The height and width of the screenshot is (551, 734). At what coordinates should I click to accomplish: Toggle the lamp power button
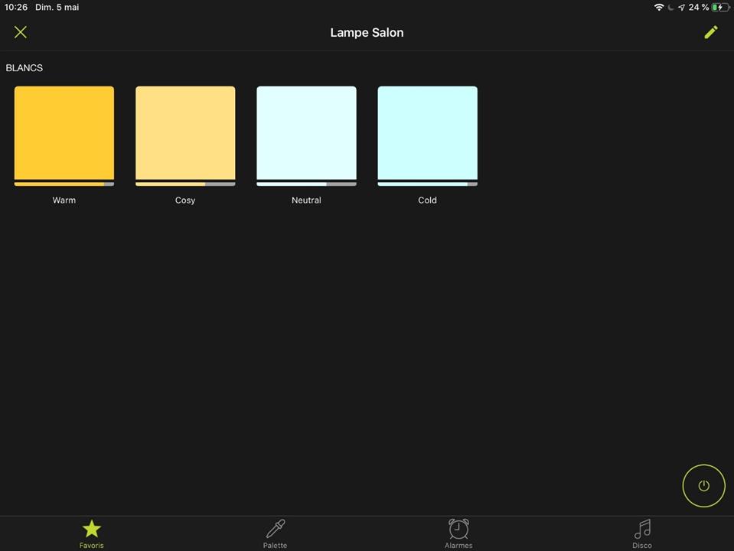click(x=703, y=486)
